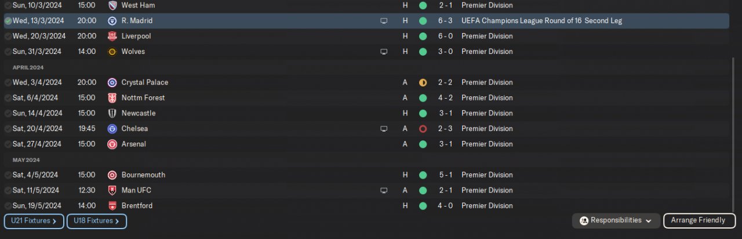
Task: Click the R. Madrid club badge
Action: [112, 21]
